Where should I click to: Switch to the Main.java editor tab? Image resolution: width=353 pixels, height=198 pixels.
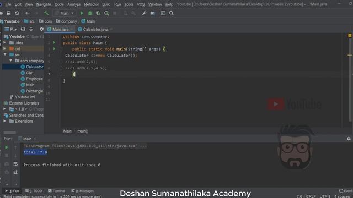(60, 29)
